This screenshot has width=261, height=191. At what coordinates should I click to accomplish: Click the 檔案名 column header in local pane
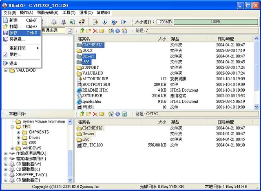click(108, 122)
